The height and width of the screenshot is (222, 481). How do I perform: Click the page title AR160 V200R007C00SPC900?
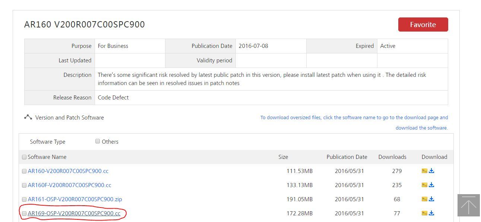[85, 25]
